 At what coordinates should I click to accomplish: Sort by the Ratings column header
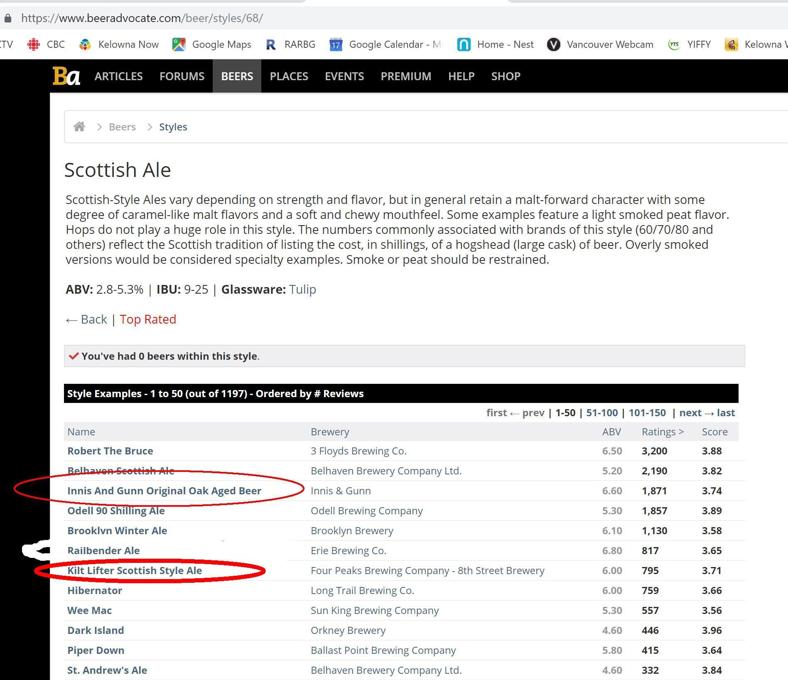(x=663, y=432)
